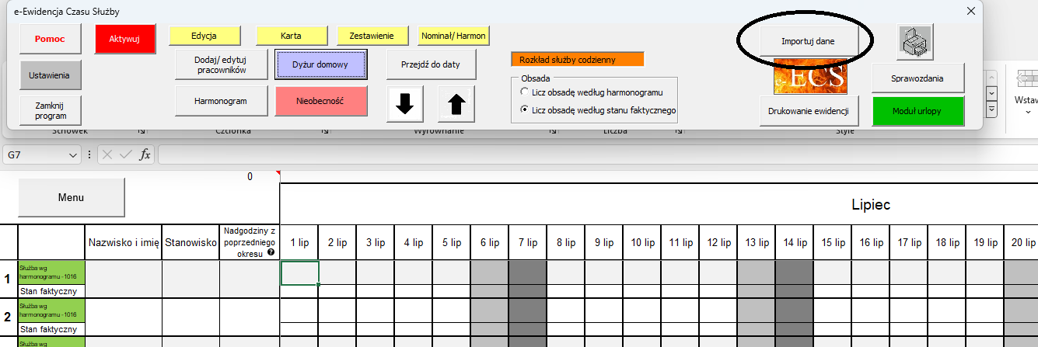Select the Stanowisko column header
1038x347 pixels.
tap(190, 243)
